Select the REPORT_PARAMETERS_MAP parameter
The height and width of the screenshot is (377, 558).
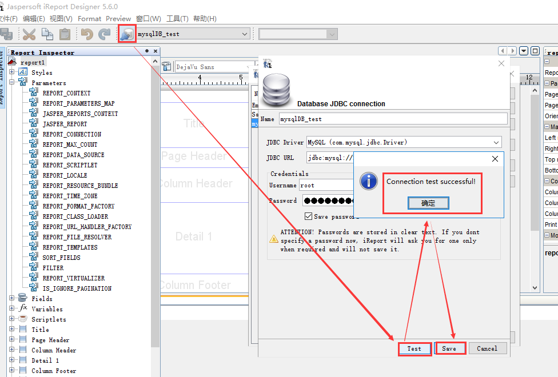(79, 103)
